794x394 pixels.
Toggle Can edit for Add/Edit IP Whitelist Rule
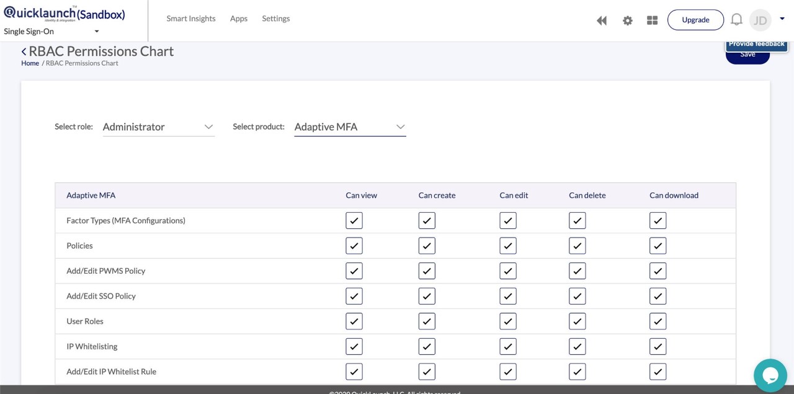pyautogui.click(x=508, y=372)
